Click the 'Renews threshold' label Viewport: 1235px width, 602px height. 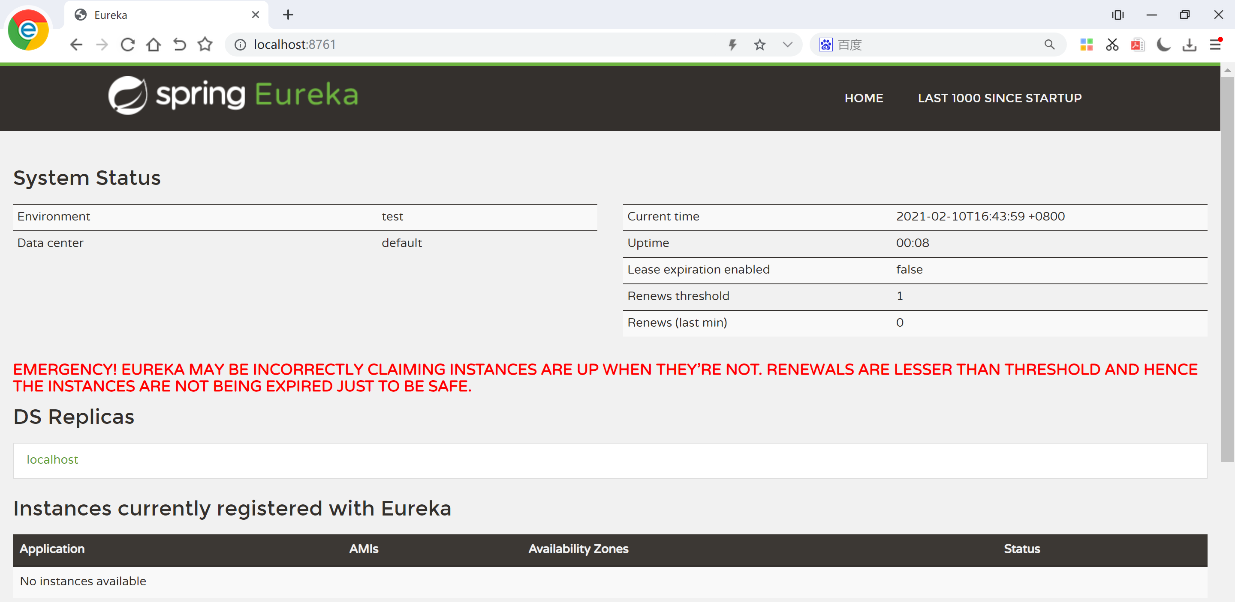(678, 296)
